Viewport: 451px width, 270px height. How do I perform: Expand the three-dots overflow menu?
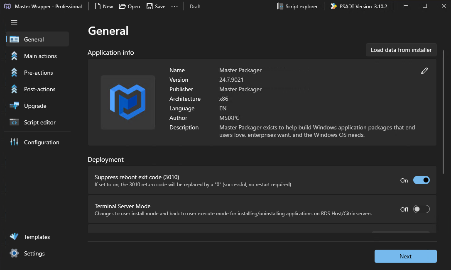point(174,6)
